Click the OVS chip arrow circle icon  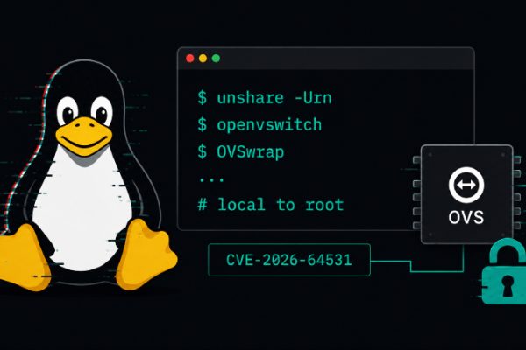point(466,185)
